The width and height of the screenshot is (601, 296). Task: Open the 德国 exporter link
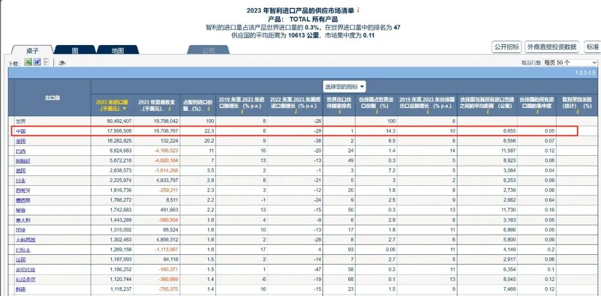pyautogui.click(x=21, y=171)
